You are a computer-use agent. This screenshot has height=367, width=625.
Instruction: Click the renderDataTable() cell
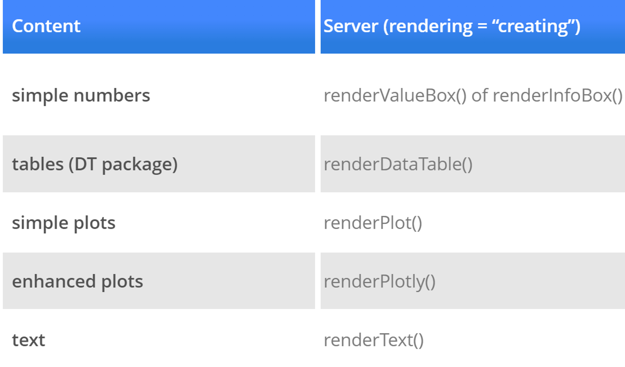[398, 164]
